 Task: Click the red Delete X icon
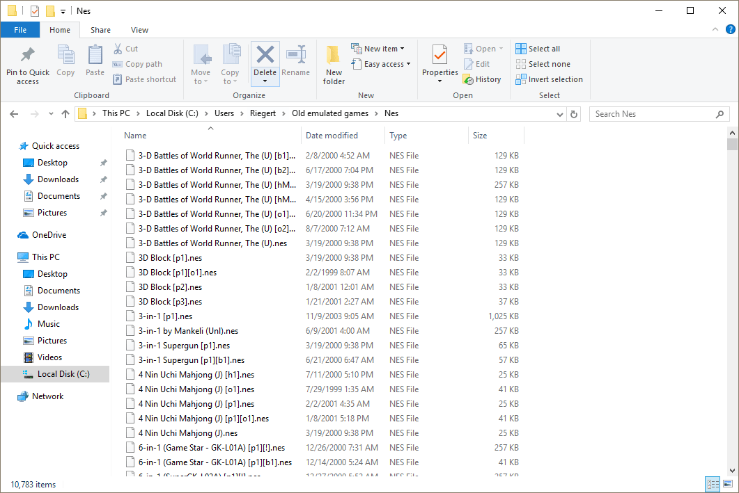click(x=265, y=54)
